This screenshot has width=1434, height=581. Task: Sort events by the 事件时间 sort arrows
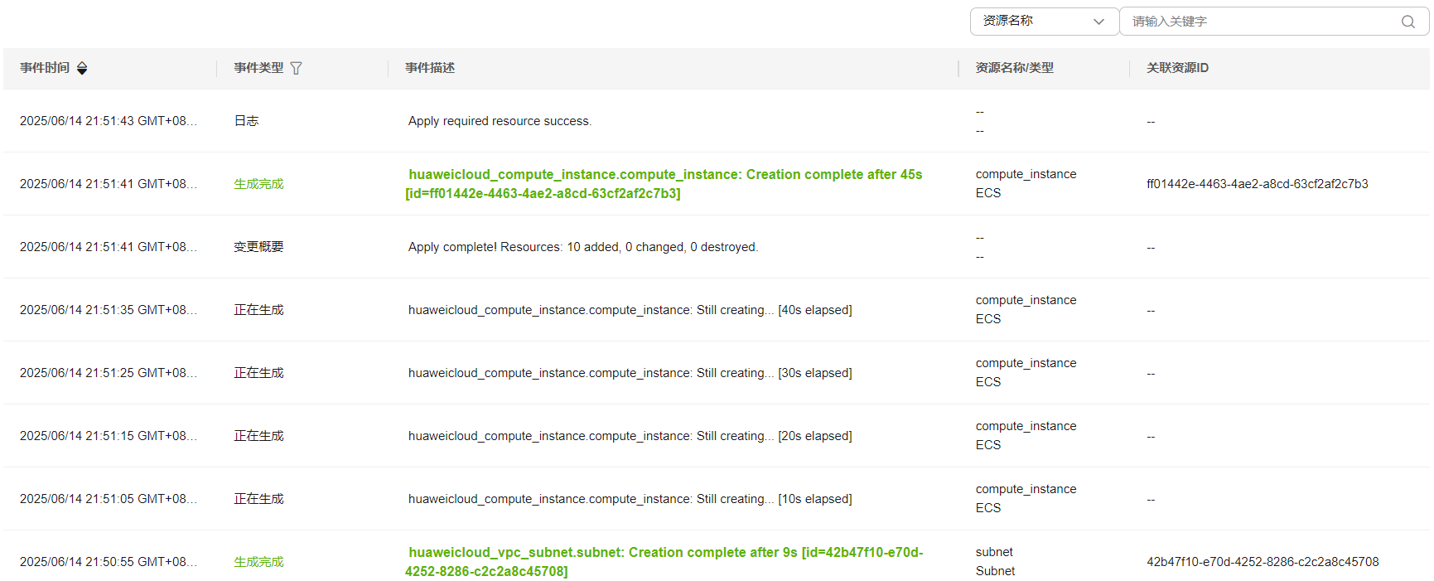[x=82, y=68]
